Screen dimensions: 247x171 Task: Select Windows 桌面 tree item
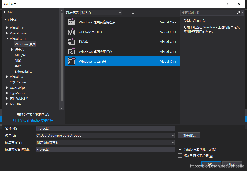(25, 44)
